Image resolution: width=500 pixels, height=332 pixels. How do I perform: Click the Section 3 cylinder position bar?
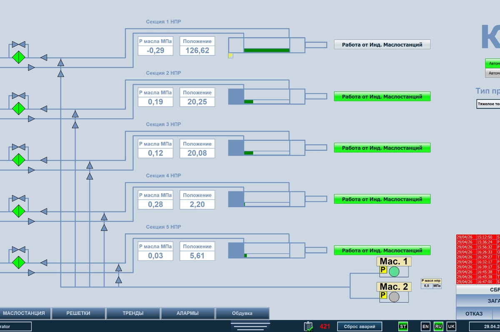(267, 153)
